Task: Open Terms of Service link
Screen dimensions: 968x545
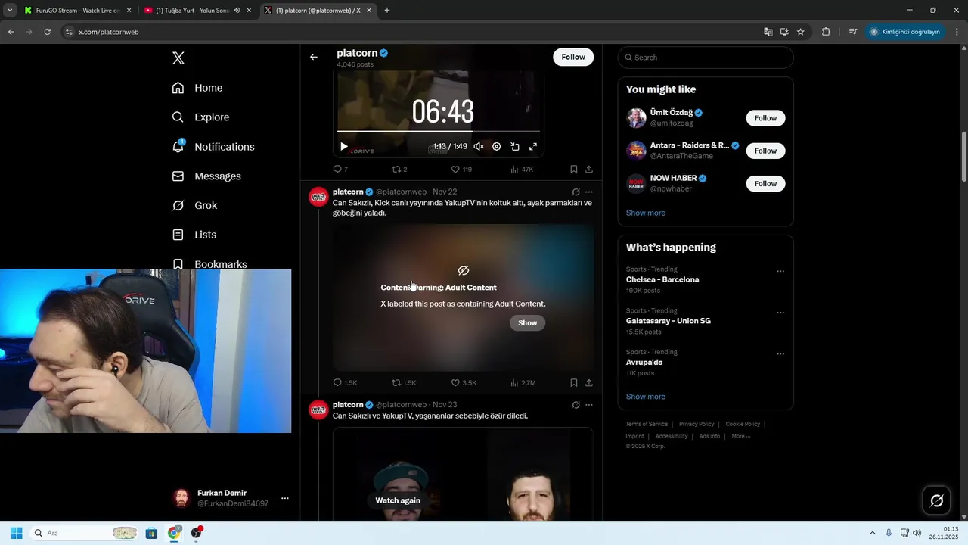Action: click(647, 425)
